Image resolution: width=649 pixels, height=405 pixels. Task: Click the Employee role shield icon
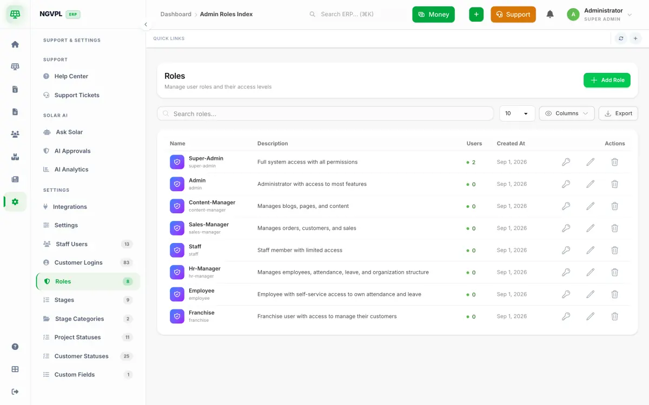point(177,294)
